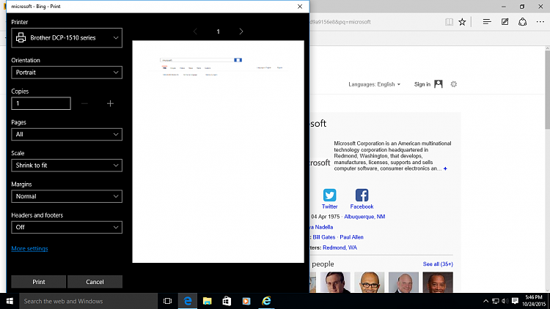Click the taskbar clock showing 5:46 PM
Image resolution: width=550 pixels, height=309 pixels.
(534, 301)
